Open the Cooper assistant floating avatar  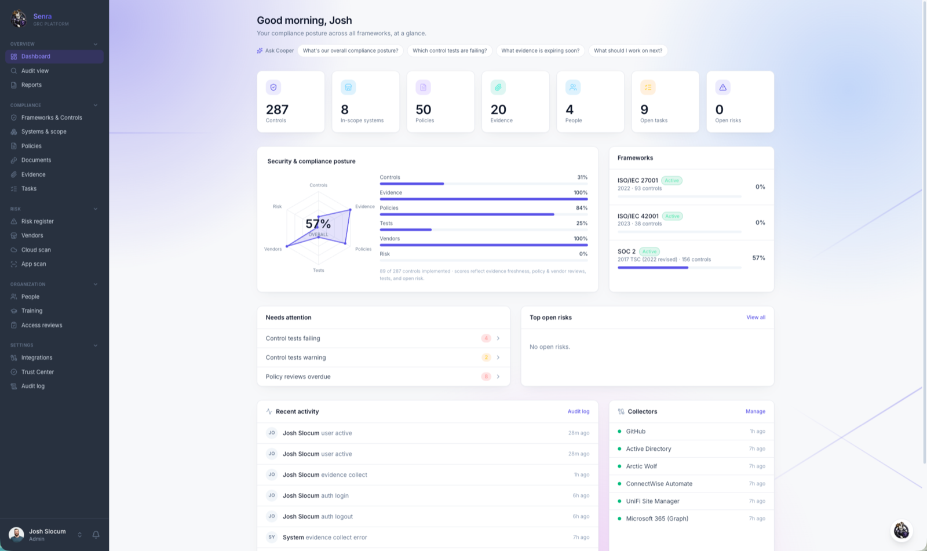(902, 530)
